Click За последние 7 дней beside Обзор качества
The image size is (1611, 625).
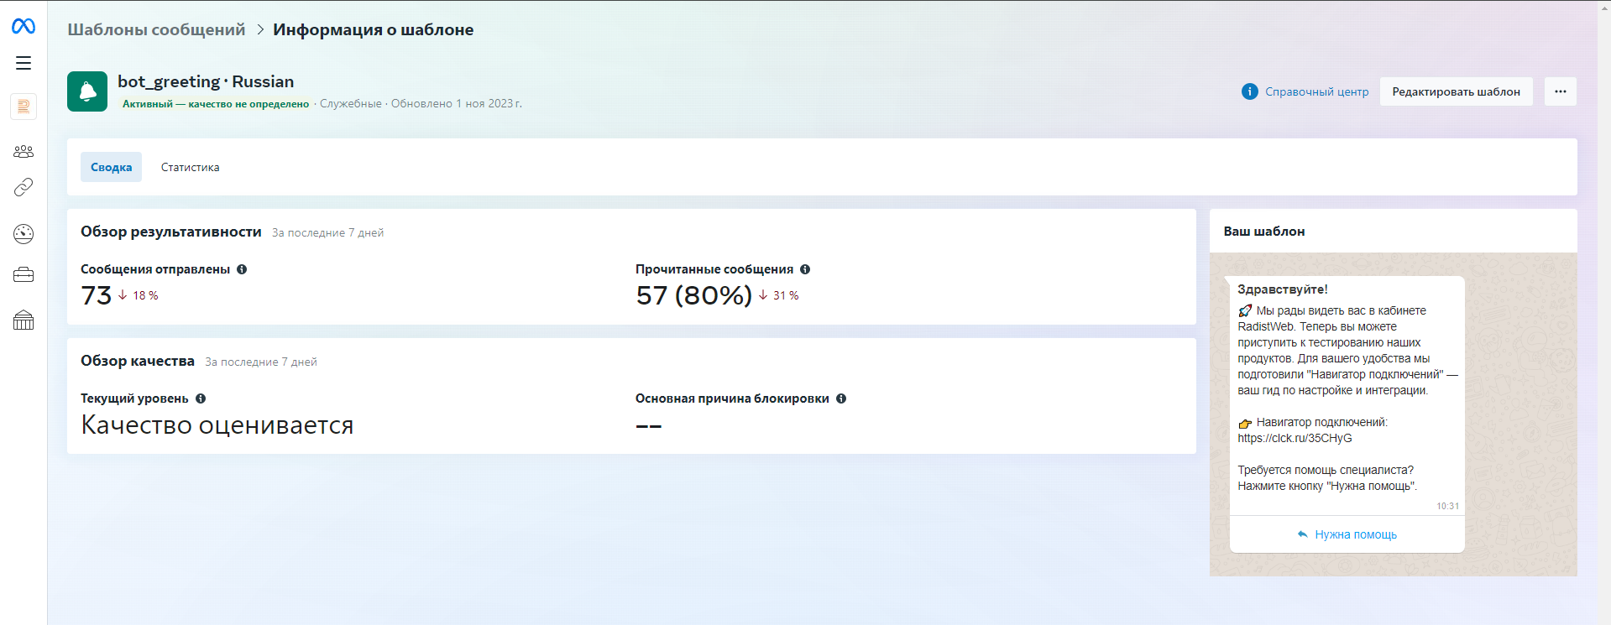coord(261,362)
